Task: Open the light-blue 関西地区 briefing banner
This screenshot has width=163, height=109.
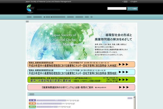Action: (x=81, y=72)
